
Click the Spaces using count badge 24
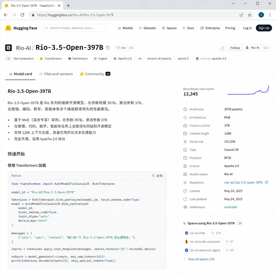coord(240,223)
